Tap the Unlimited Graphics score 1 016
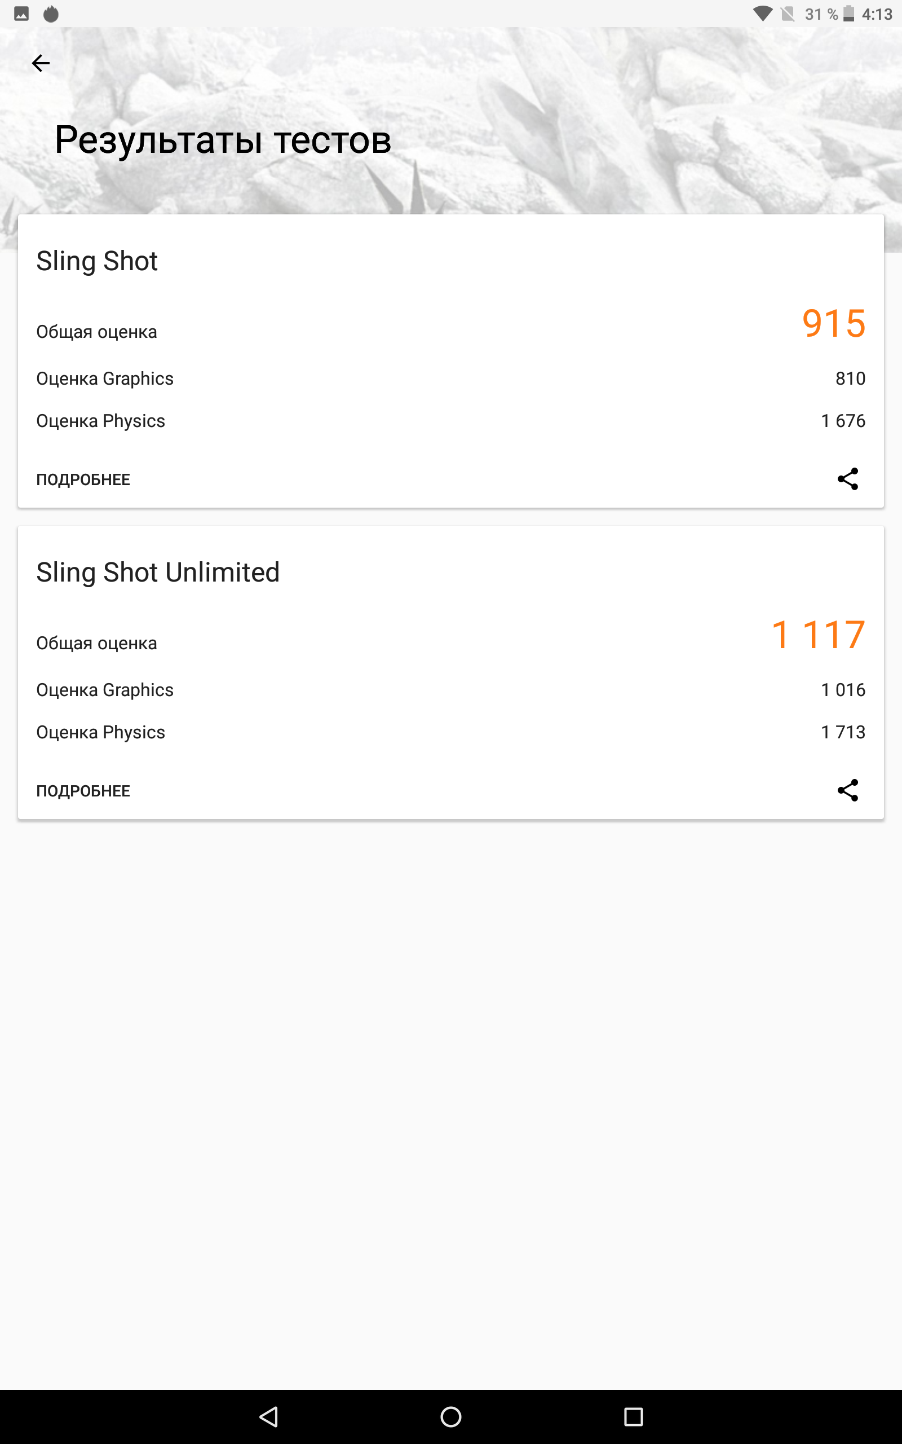The height and width of the screenshot is (1444, 902). (x=842, y=690)
